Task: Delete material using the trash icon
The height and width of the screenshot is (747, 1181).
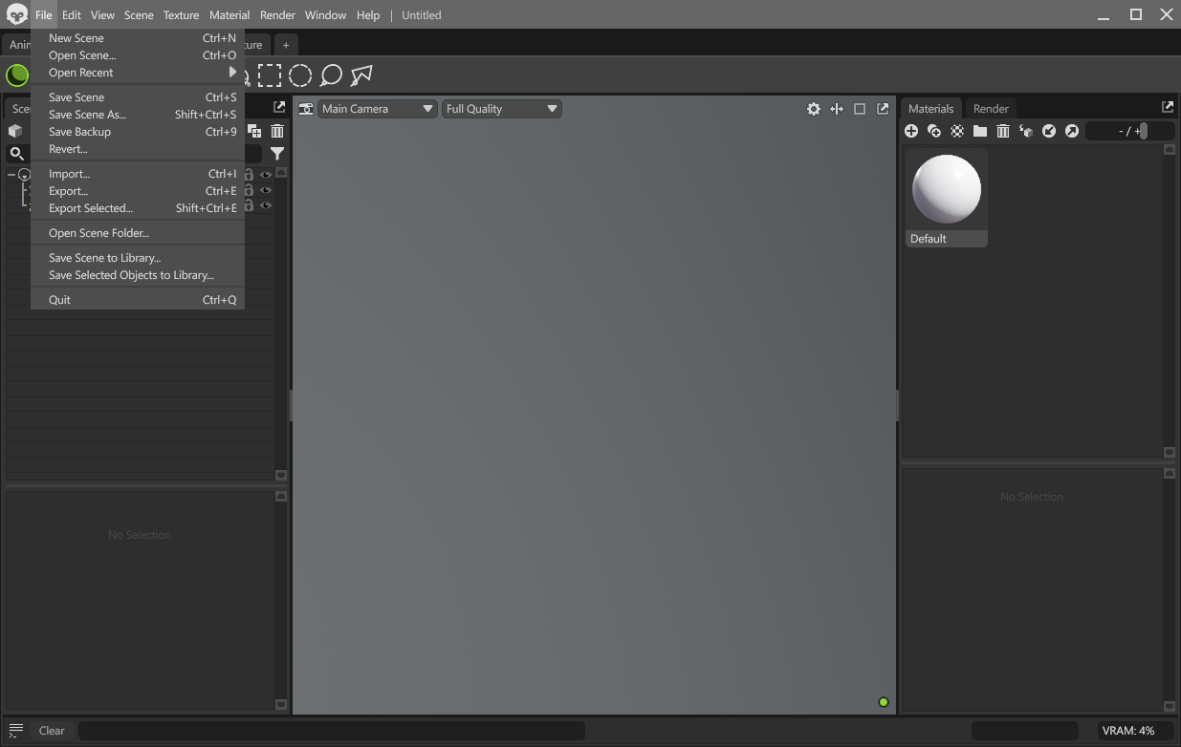Action: tap(1002, 131)
